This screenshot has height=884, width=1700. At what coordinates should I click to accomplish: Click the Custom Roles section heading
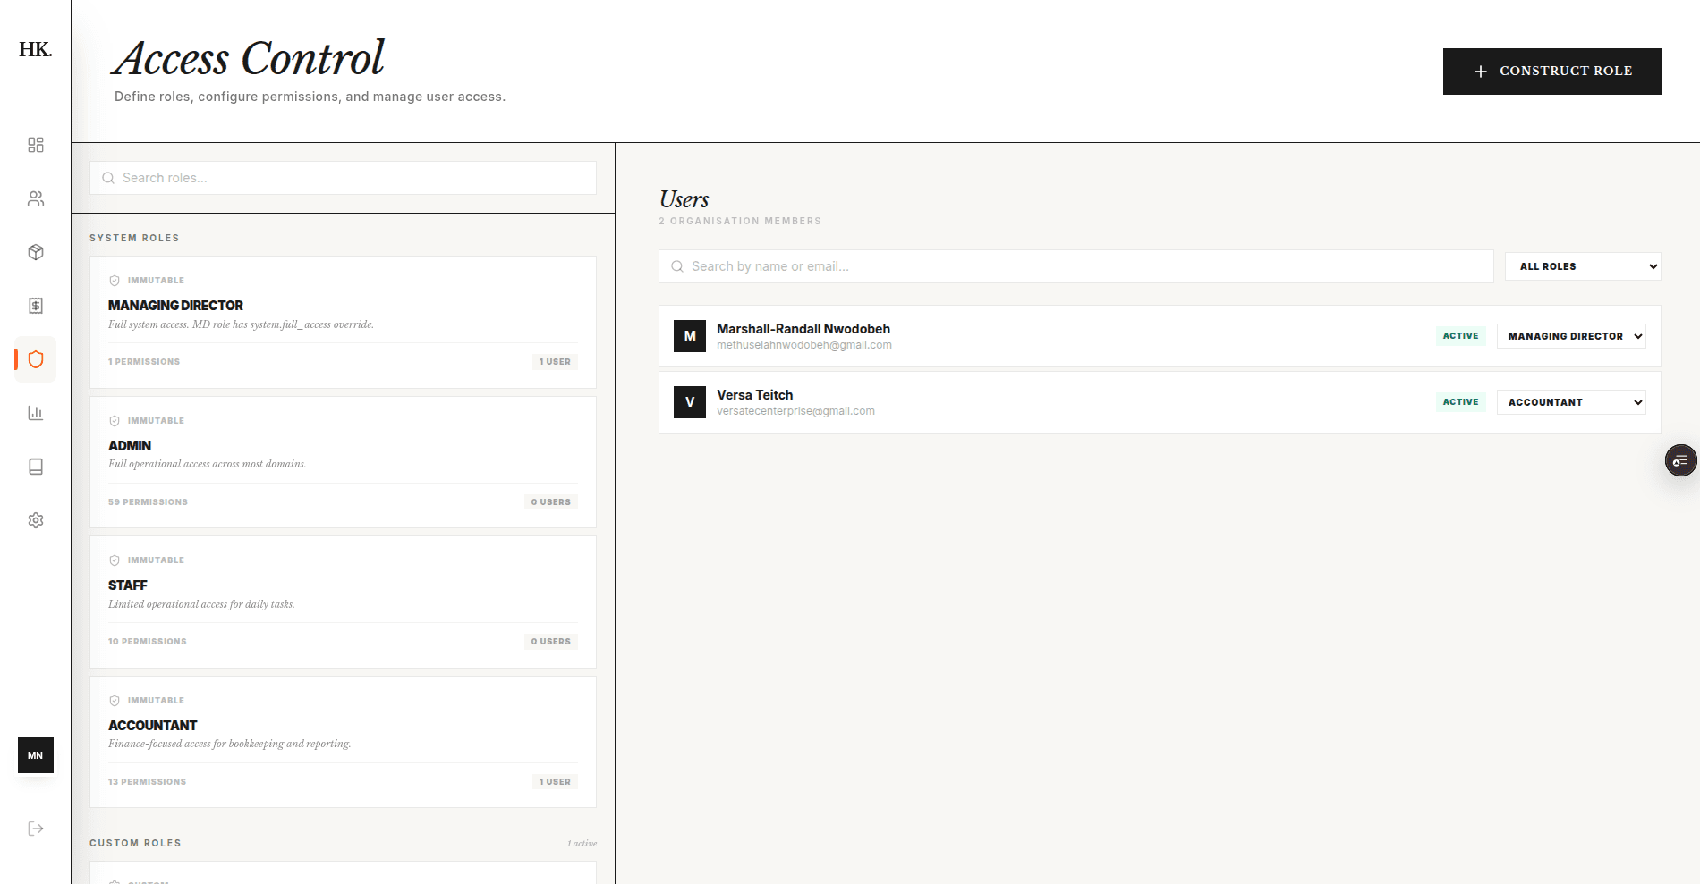pyautogui.click(x=135, y=843)
